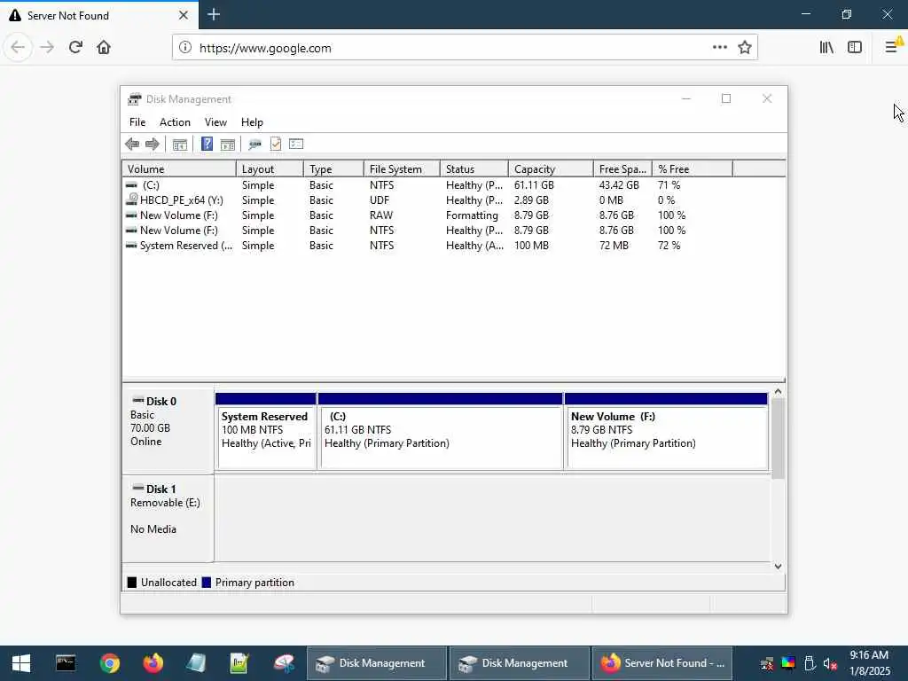Viewport: 908px width, 681px height.
Task: Open the Action menu
Action: pos(175,122)
